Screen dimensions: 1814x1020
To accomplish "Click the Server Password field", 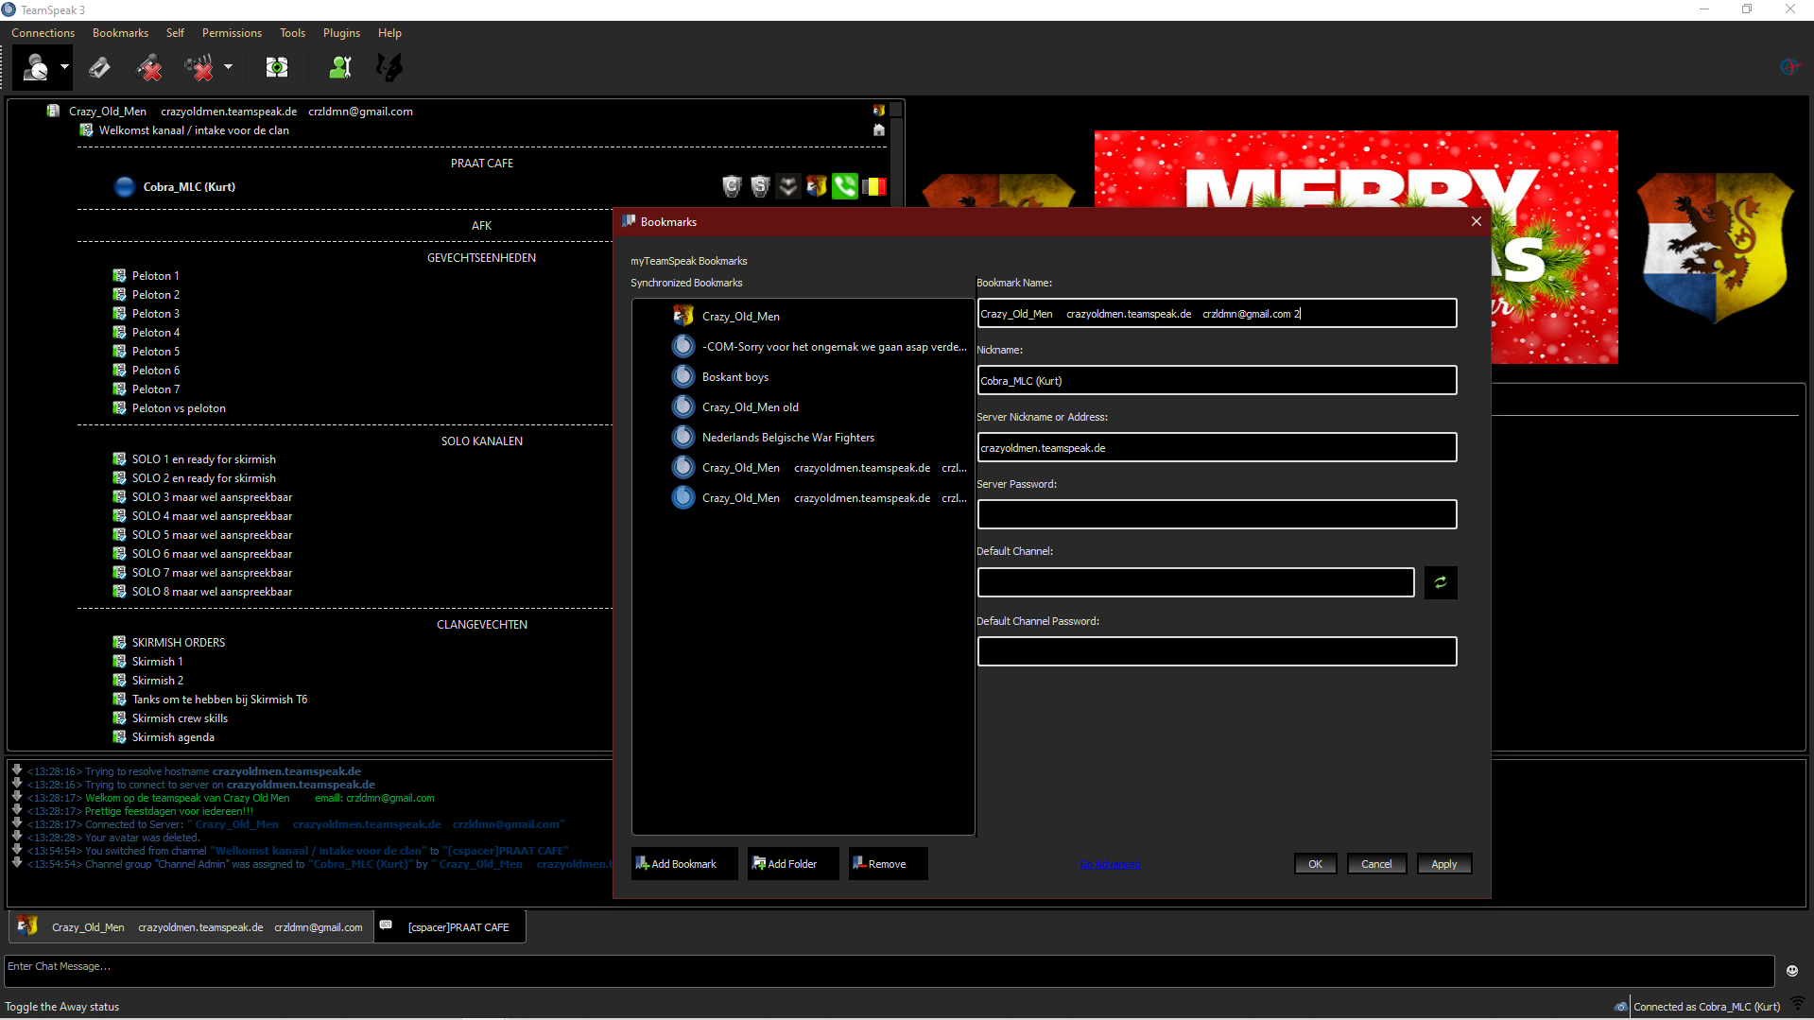I will coord(1217,515).
